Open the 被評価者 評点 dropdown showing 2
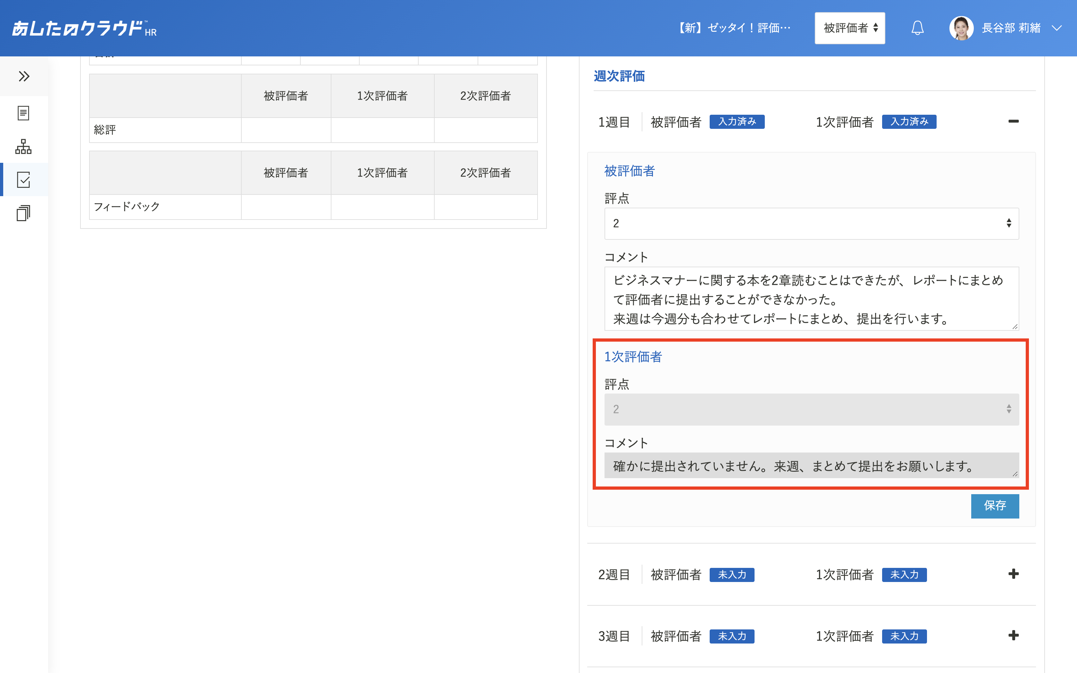Screen dimensions: 1077x673 pyautogui.click(x=811, y=223)
